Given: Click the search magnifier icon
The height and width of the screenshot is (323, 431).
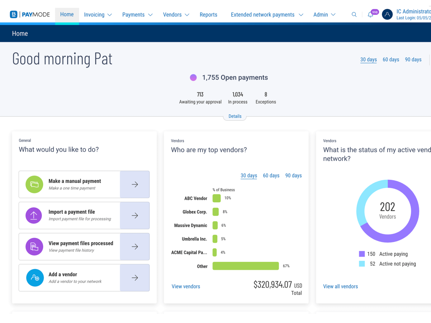Looking at the screenshot, I should tap(354, 15).
